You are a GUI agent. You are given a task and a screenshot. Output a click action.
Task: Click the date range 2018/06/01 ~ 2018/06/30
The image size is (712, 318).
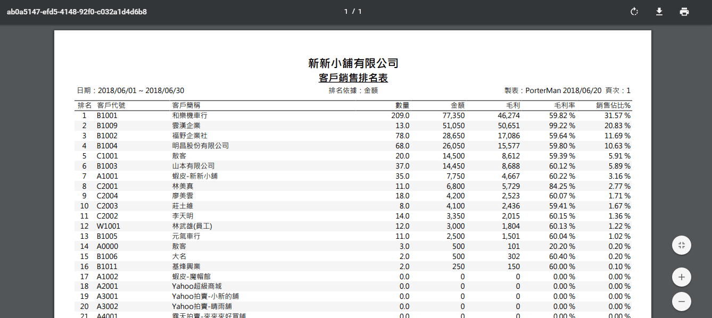point(141,91)
